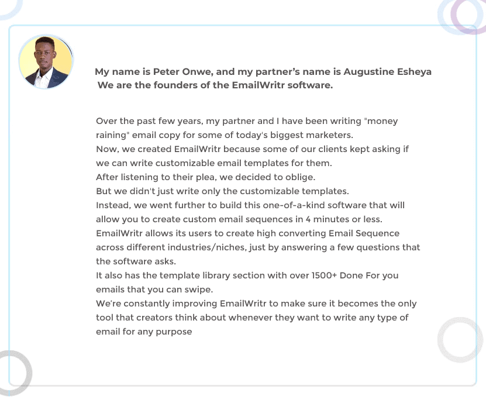The width and height of the screenshot is (486, 403).
Task: Click the "founders of the EmailWritr software" heading line
Action: pos(215,85)
